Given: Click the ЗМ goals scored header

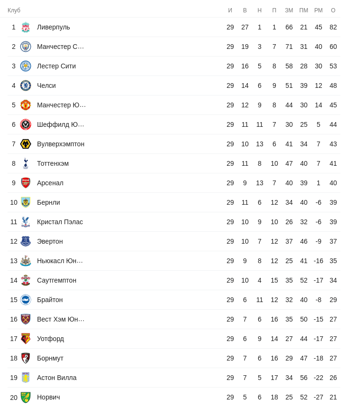Looking at the screenshot, I should click(x=289, y=10).
